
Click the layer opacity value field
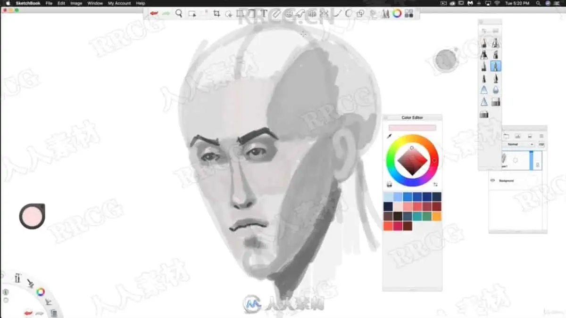[x=541, y=144]
